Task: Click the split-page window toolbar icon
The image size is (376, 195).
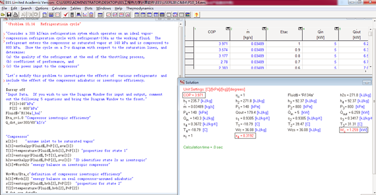Action: tap(169, 14)
